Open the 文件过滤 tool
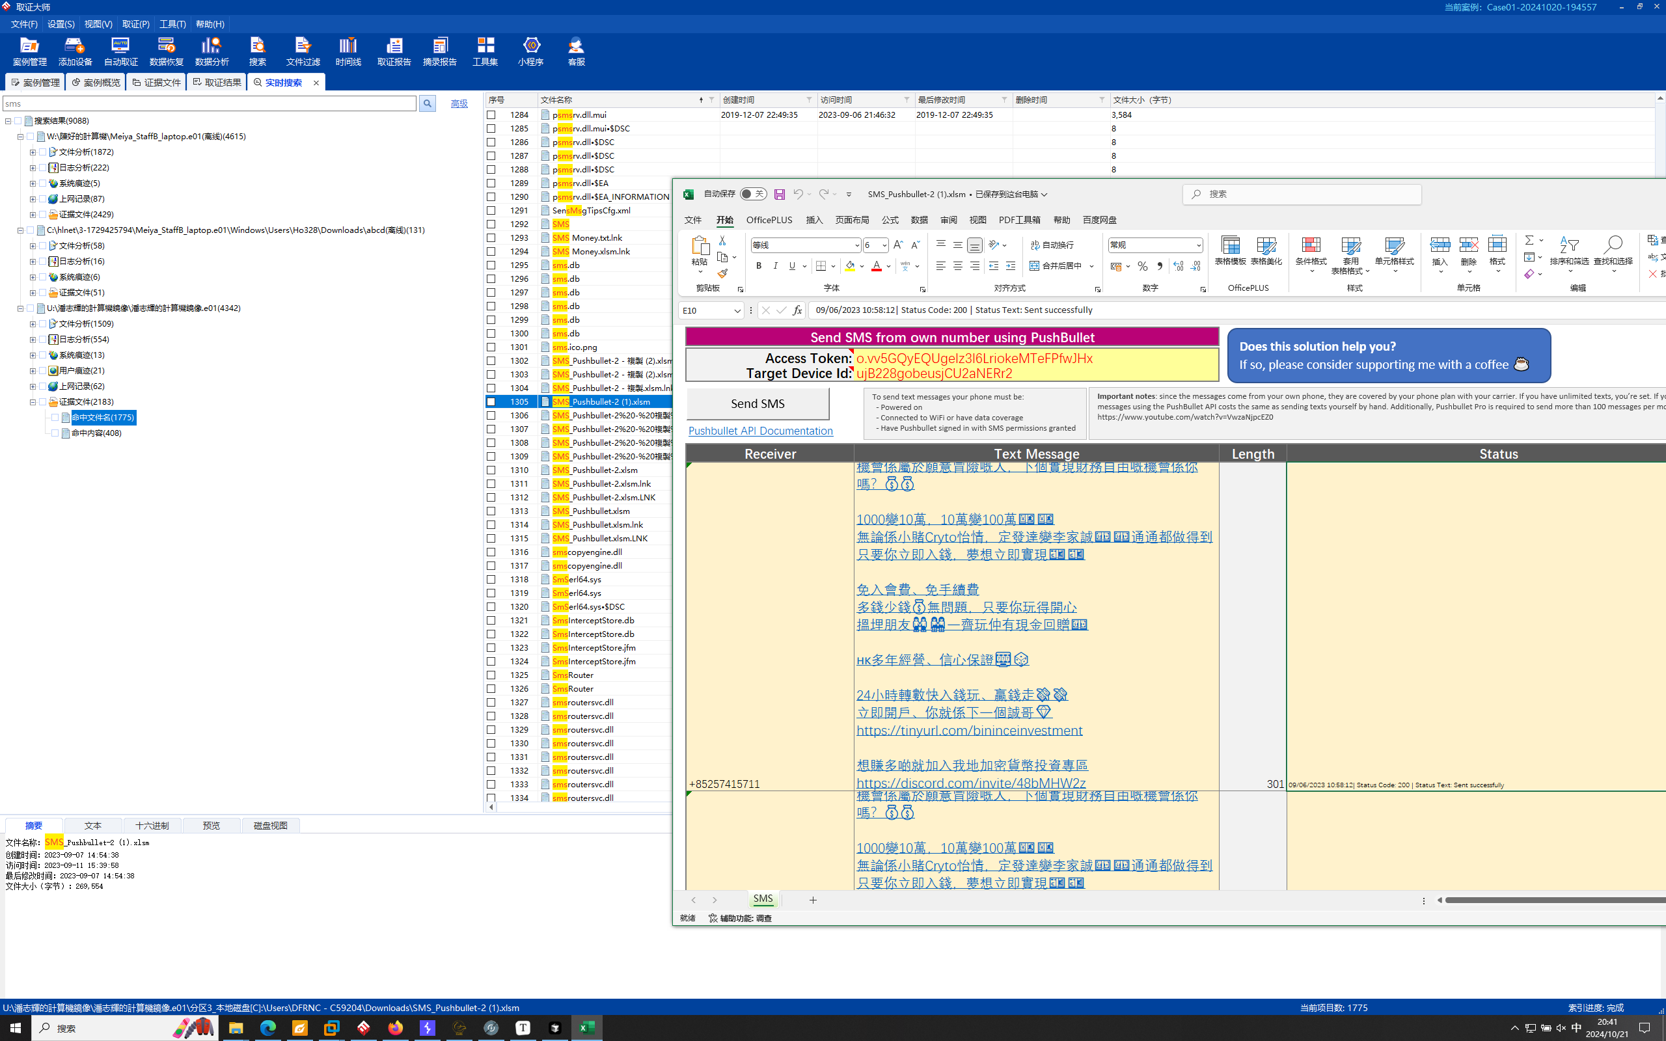 click(303, 51)
